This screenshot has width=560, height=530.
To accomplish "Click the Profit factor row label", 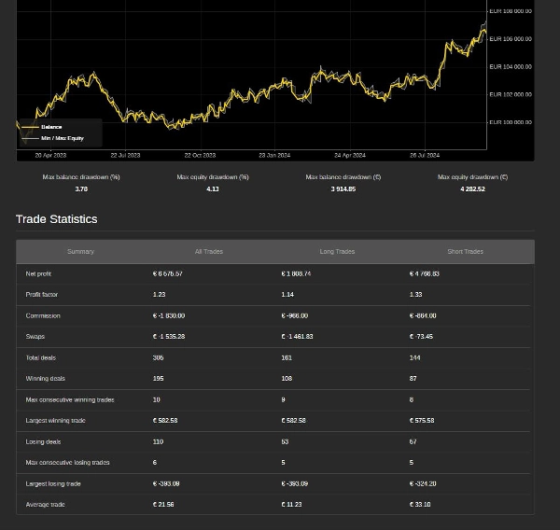I will pyautogui.click(x=41, y=294).
